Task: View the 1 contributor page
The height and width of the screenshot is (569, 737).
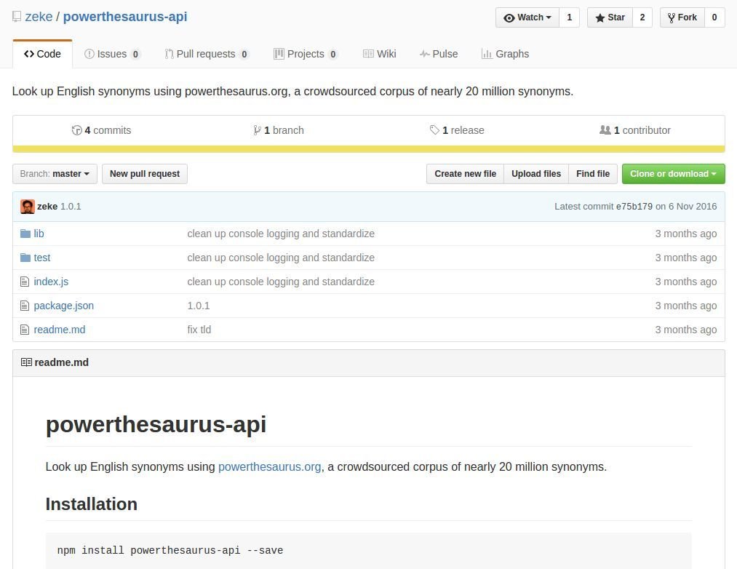Action: click(635, 130)
